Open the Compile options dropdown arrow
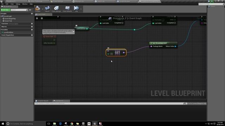Image resolution: width=225 pixels, height=126 pixels. (43, 9)
